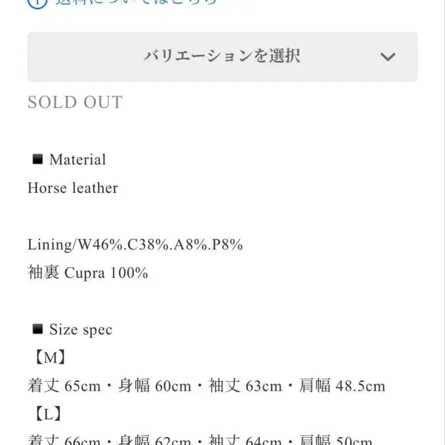Image resolution: width=445 pixels, height=445 pixels.
Task: Click the Size spec heading text
Action: (81, 329)
